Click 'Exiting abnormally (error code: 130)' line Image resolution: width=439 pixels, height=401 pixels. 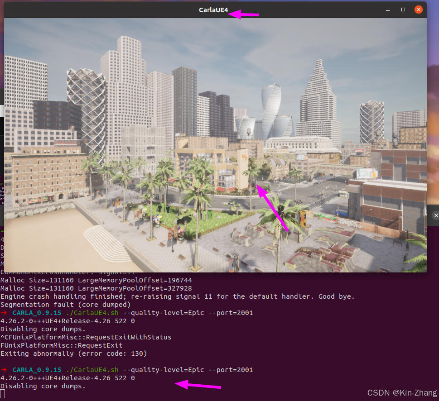point(74,353)
